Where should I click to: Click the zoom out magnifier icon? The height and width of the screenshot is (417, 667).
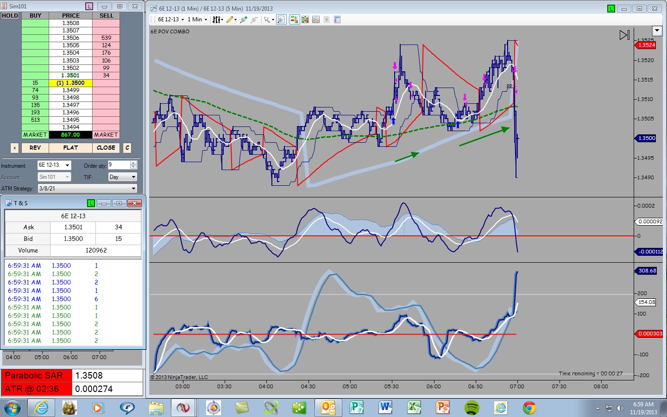254,19
